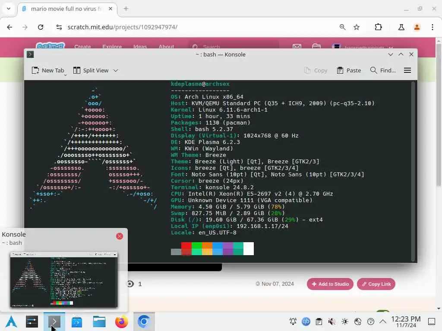Screen dimensions: 442x331
Task: Open the browser three-dot menu
Action: [x=433, y=27]
